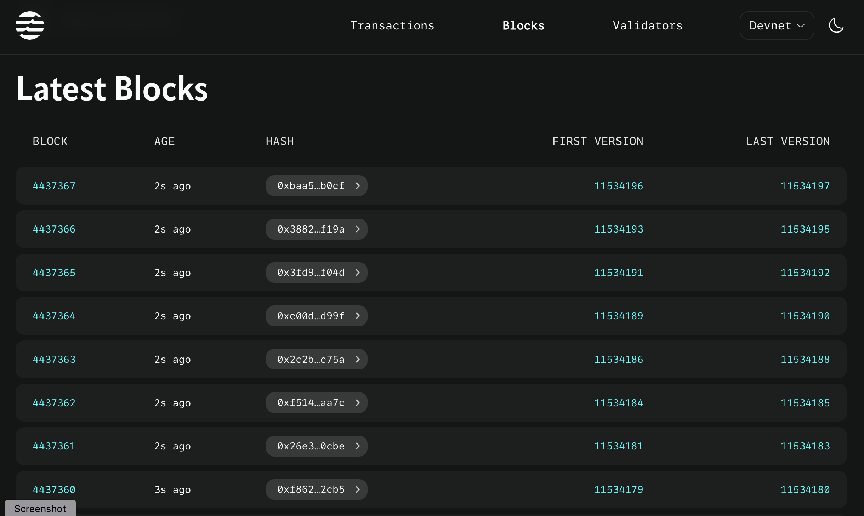
Task: Open details via chevron on hash 0xbaa5…b0cf
Action: pyautogui.click(x=358, y=185)
